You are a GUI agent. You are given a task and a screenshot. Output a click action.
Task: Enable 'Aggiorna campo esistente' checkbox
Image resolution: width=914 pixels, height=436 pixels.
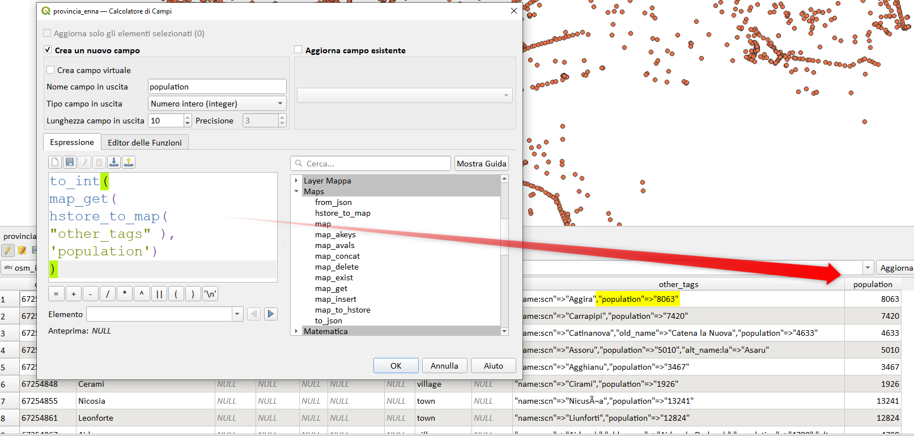click(x=299, y=50)
